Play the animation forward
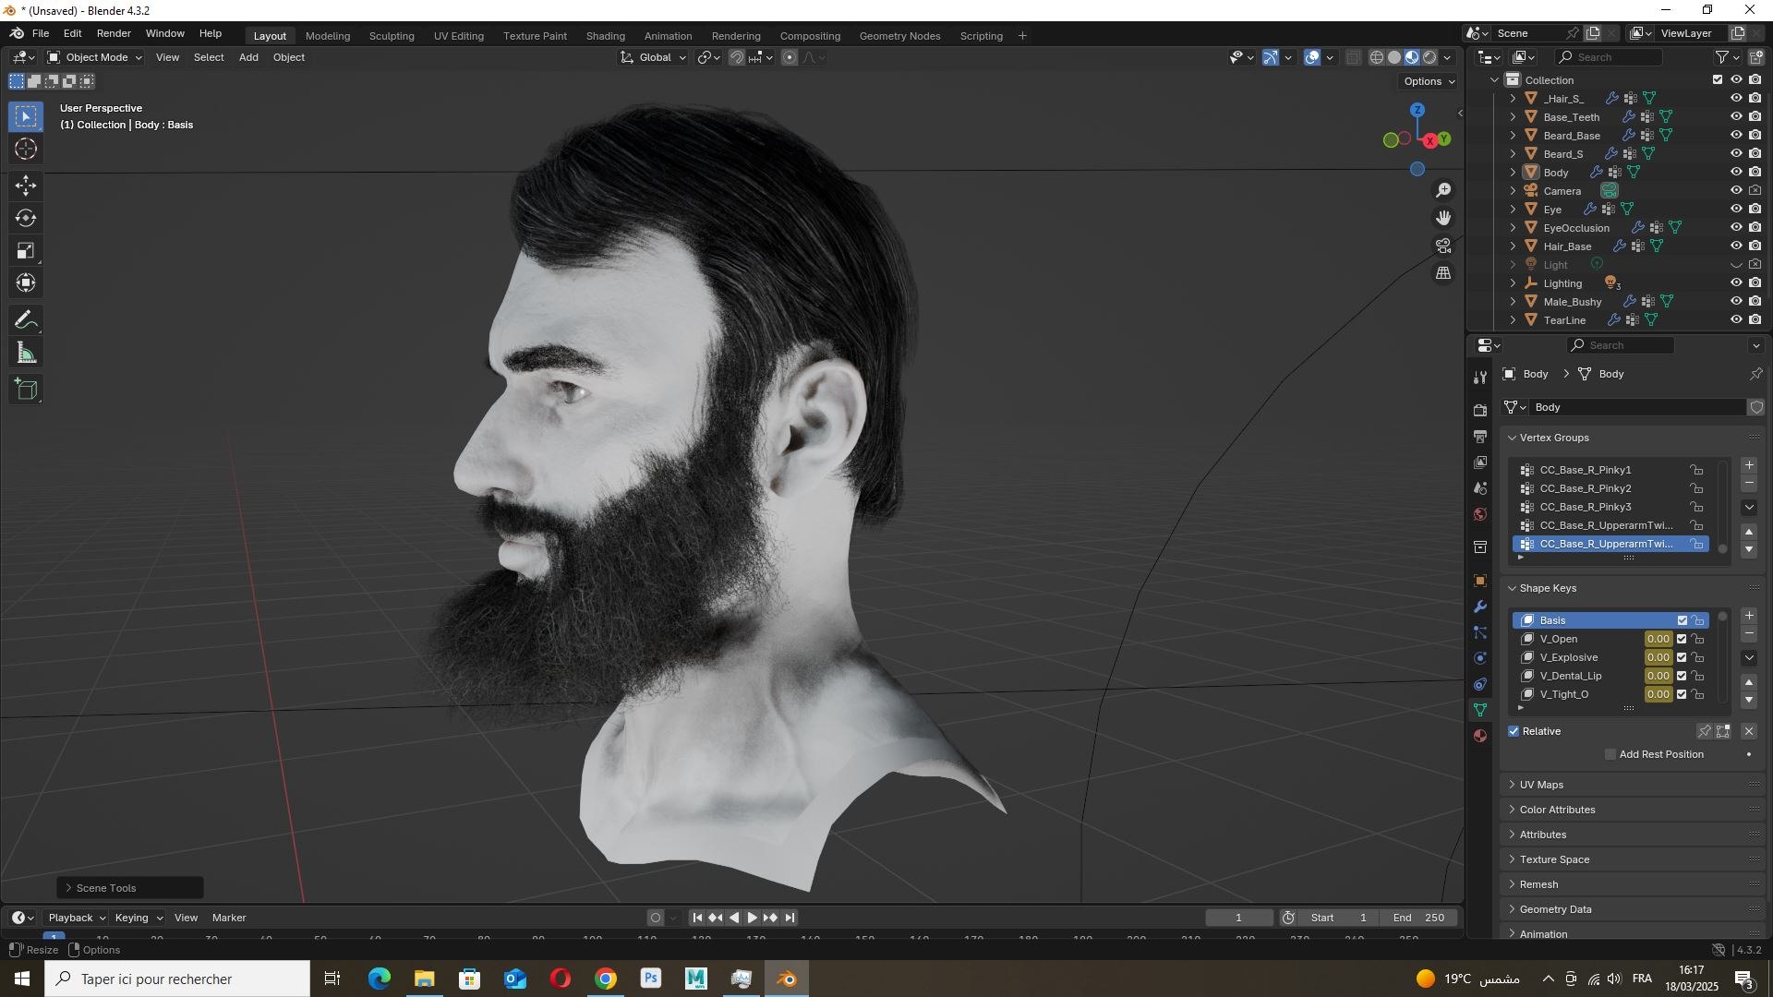Image resolution: width=1773 pixels, height=997 pixels. 752,918
